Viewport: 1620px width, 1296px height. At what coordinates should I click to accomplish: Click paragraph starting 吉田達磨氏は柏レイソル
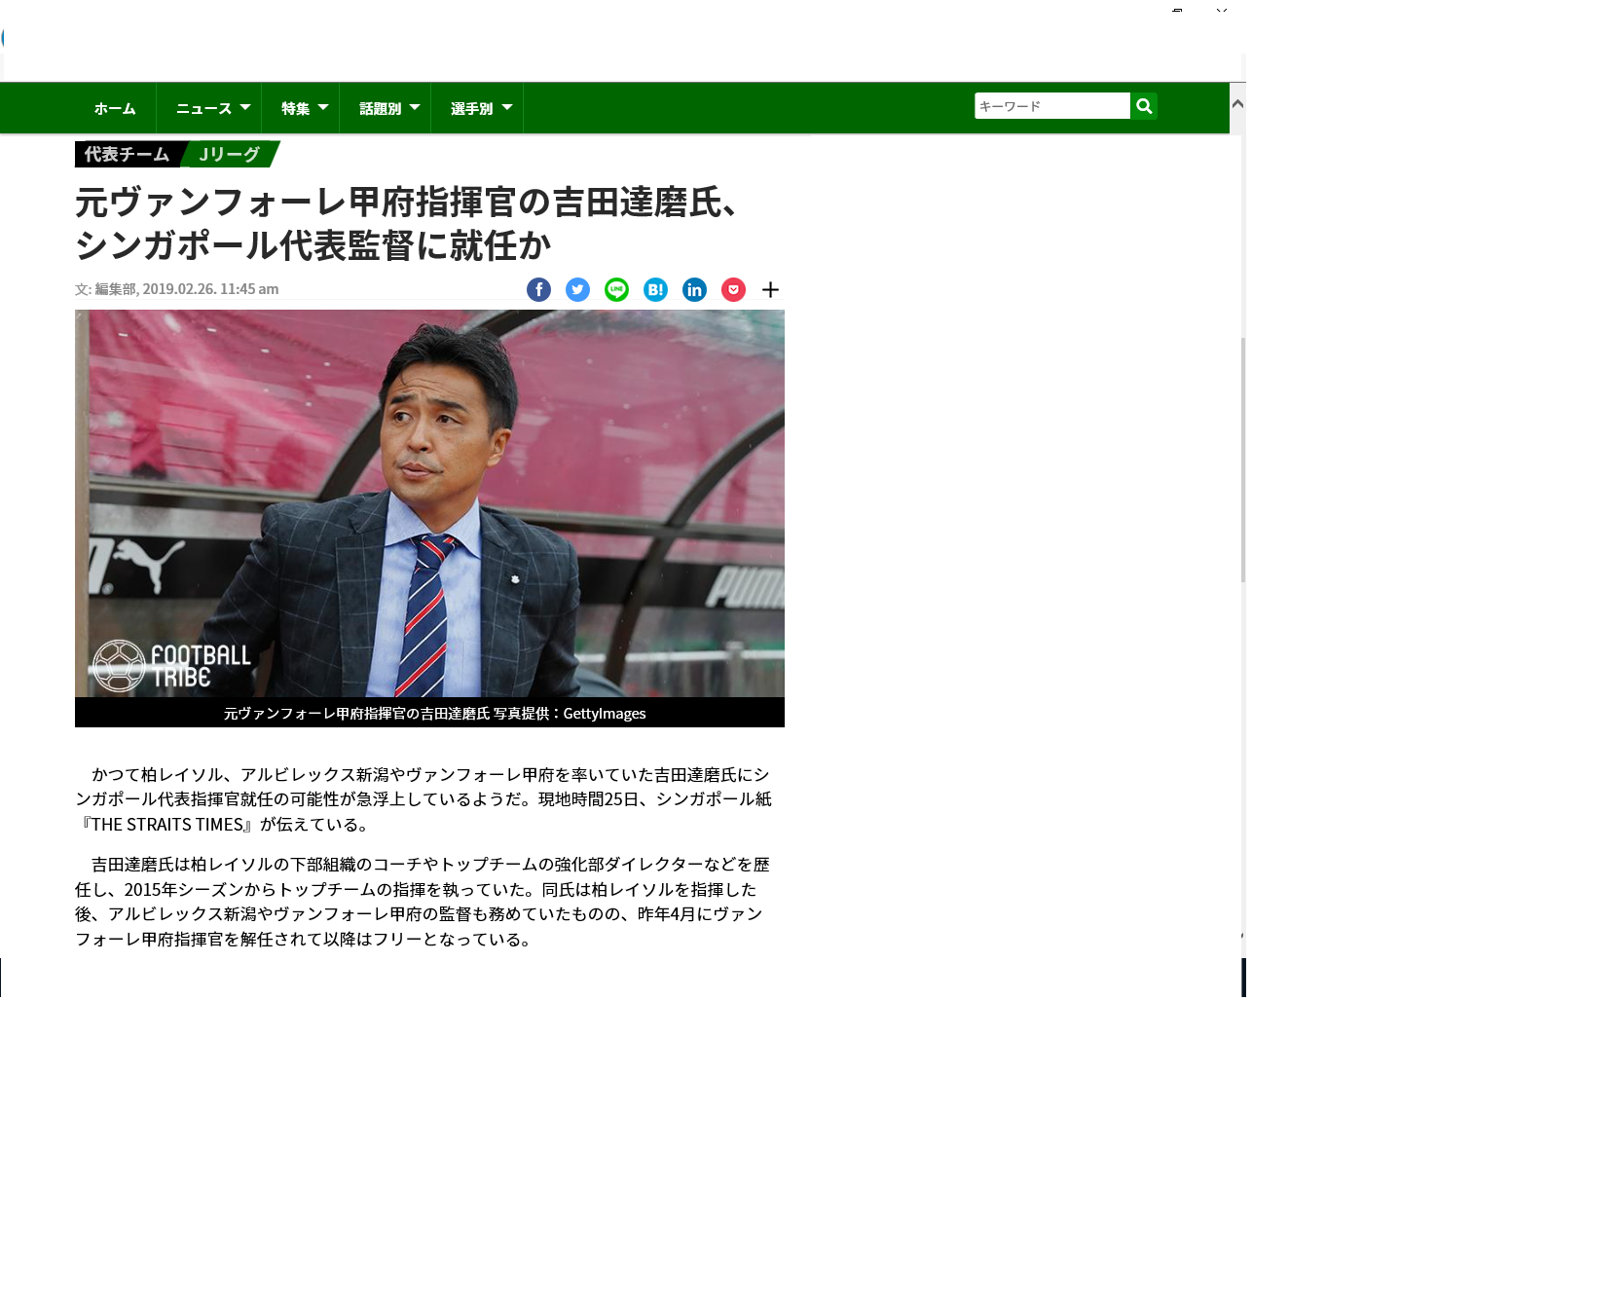[x=423, y=902]
